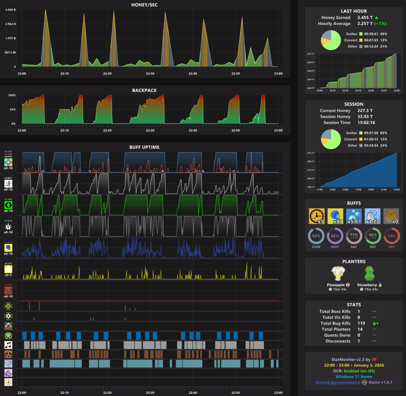This screenshot has width=406, height=396.
Task: Click the green clover boost buff icon
Action: (8, 162)
